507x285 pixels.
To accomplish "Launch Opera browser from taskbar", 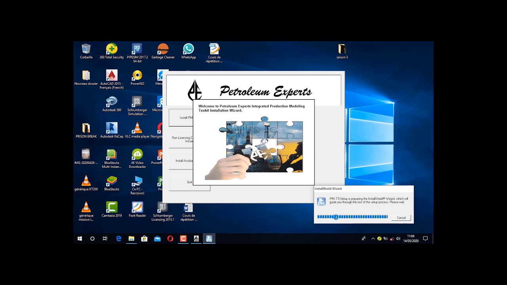I will [x=170, y=239].
